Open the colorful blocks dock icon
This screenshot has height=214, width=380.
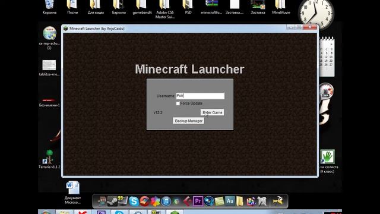point(251,202)
